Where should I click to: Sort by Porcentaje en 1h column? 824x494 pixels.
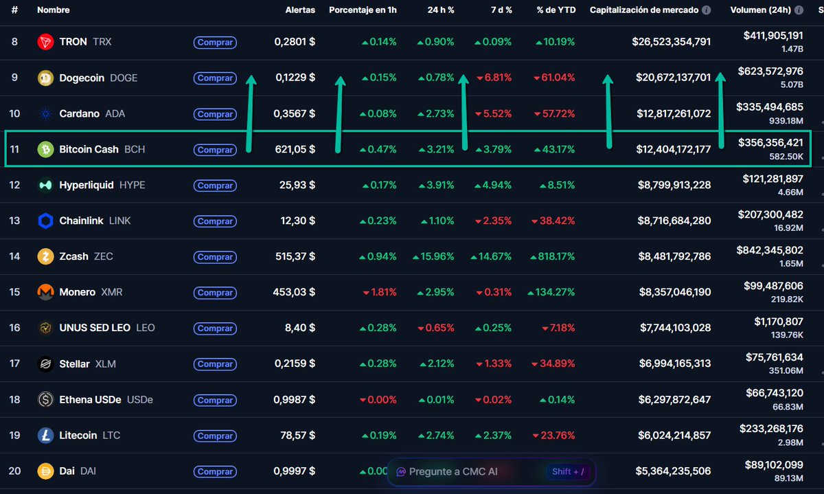pyautogui.click(x=363, y=10)
